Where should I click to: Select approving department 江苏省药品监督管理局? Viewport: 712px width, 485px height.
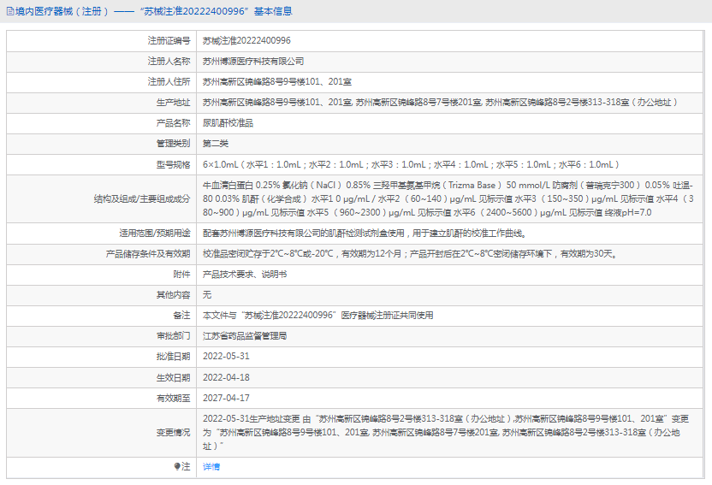tap(245, 335)
